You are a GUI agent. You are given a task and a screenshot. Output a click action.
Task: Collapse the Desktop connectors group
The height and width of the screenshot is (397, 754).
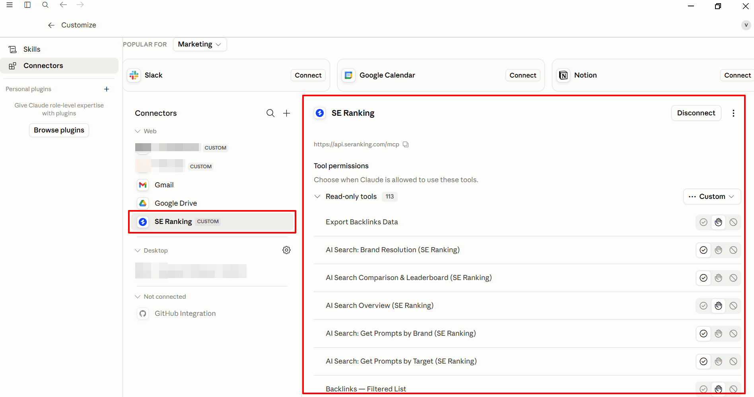[138, 251]
